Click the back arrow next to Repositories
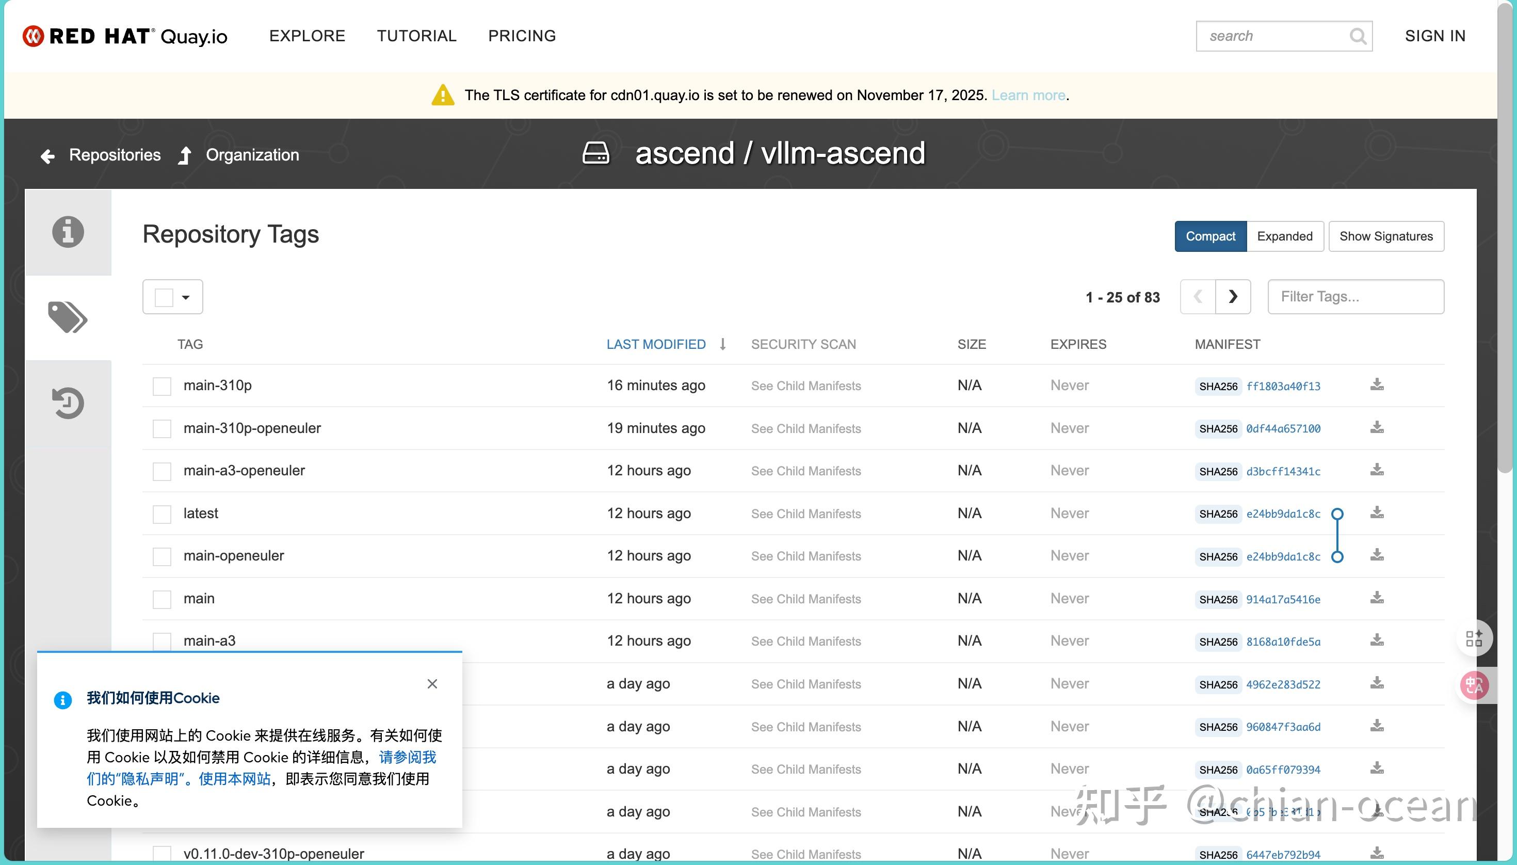Image resolution: width=1517 pixels, height=865 pixels. 47,156
